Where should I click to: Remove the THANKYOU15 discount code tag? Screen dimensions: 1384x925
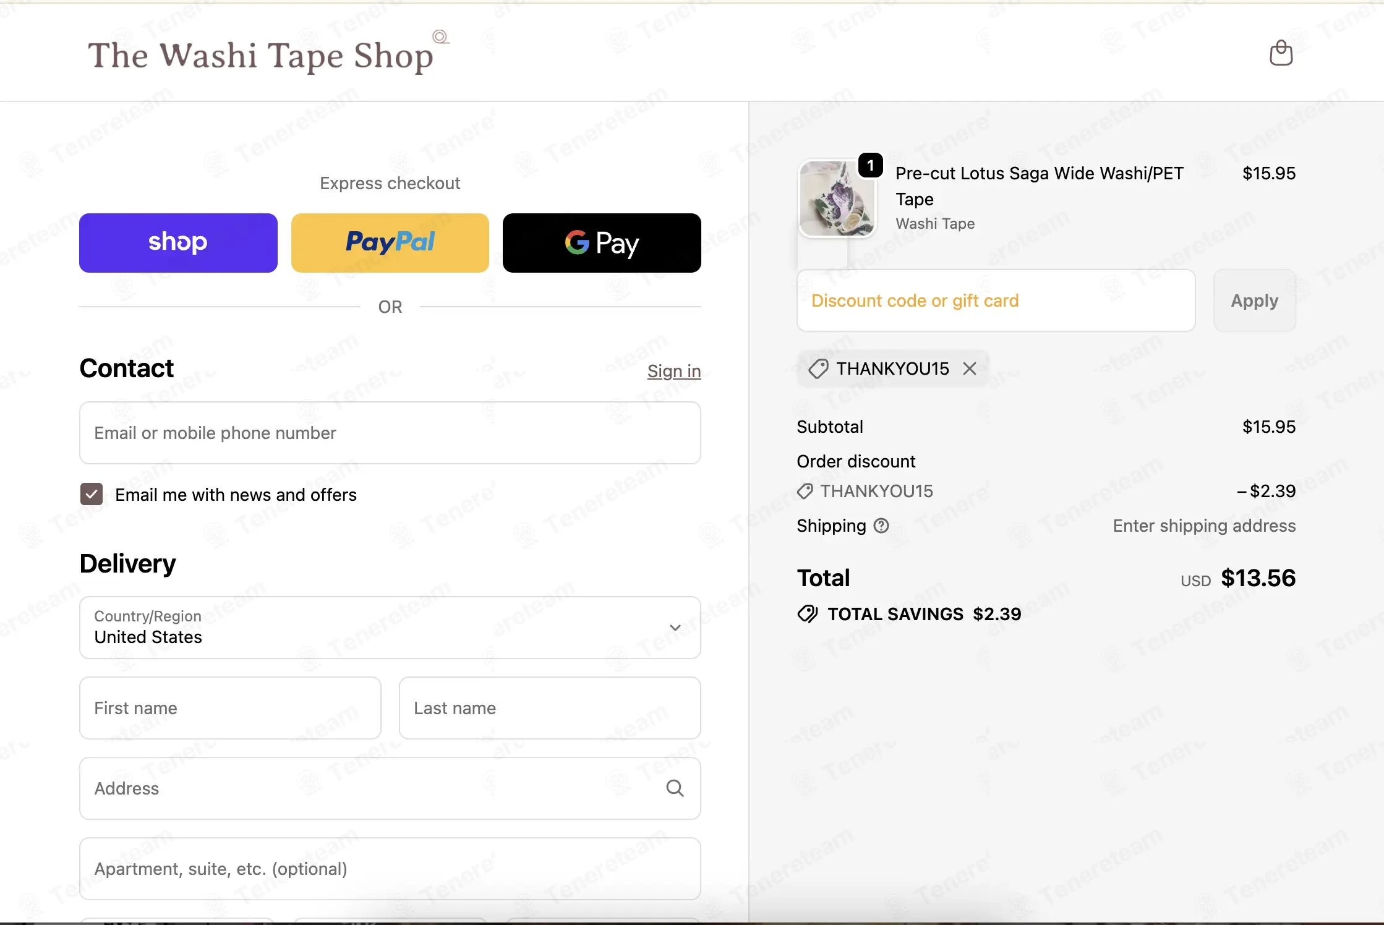(x=970, y=369)
